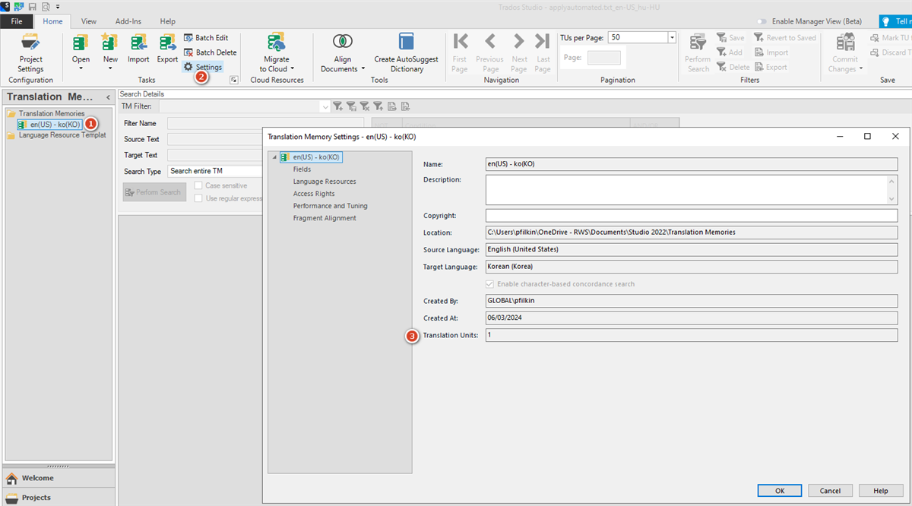Viewport: 912px width, 506px height.
Task: Switch to the Help ribbon tab
Action: 167,21
